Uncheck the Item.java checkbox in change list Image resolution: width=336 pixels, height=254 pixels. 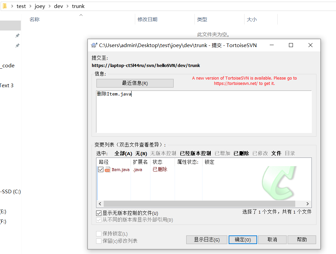(x=101, y=169)
